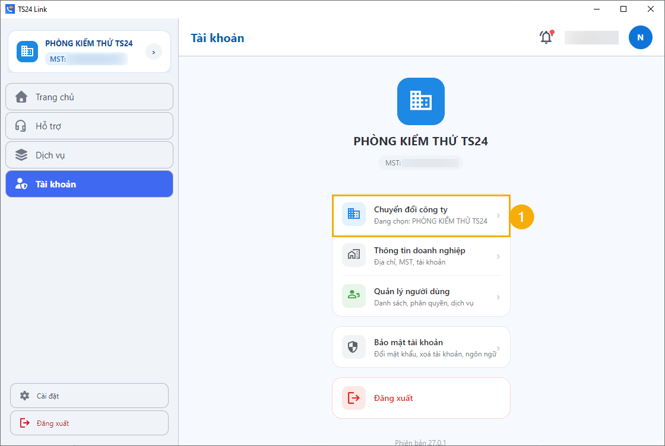The image size is (665, 446).
Task: Click 'Địa chỉ, MST, tài khoản' subtitle
Action: pos(410,262)
